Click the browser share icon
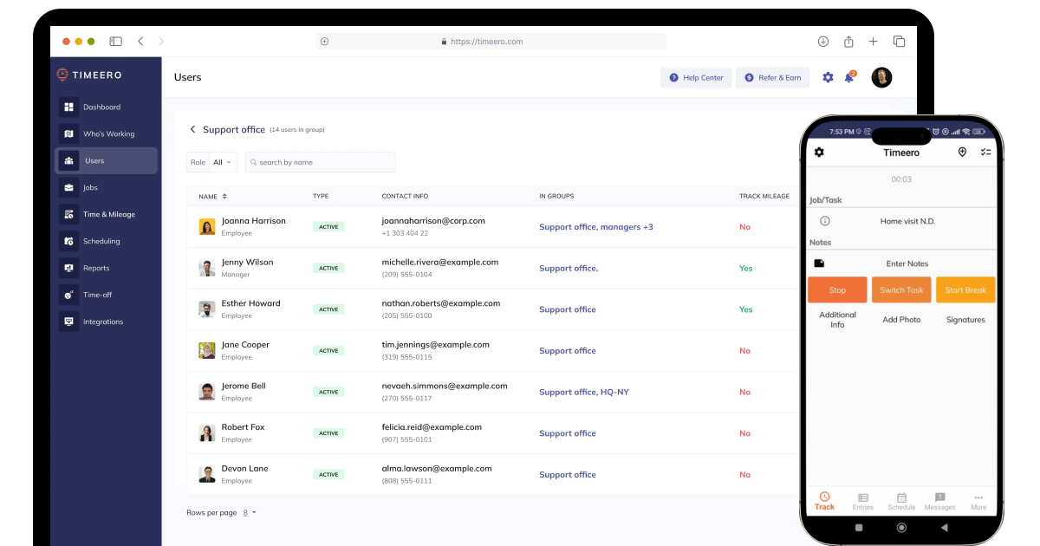 pos(848,41)
